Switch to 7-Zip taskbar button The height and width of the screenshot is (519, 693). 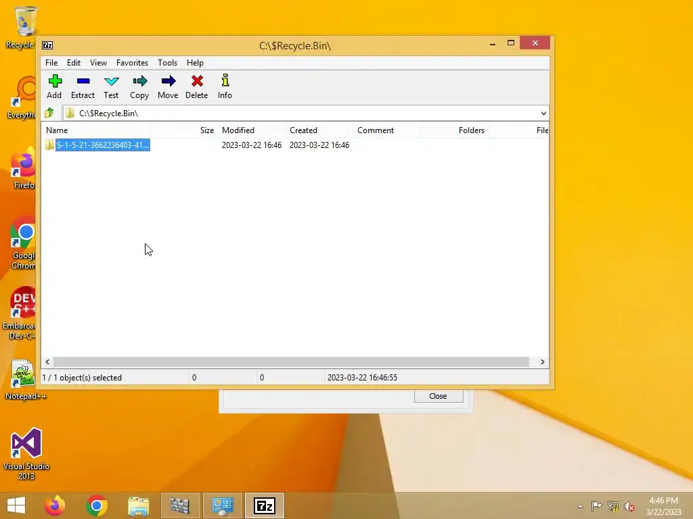point(265,505)
